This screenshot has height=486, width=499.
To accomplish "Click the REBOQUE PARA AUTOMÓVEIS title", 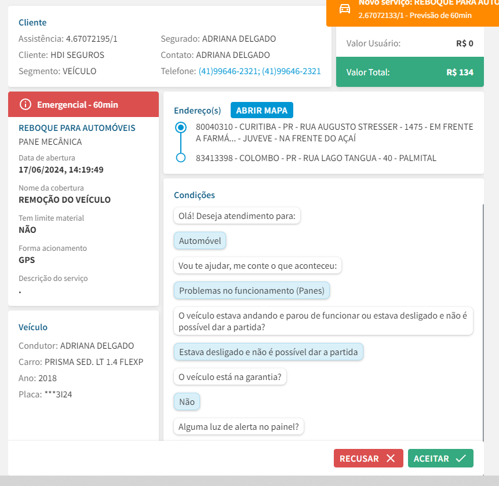I will 77,128.
